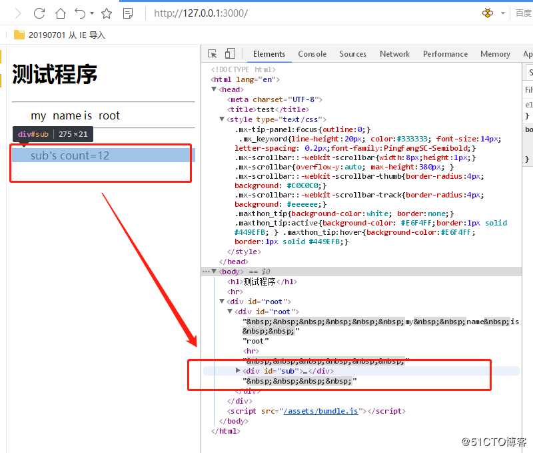This screenshot has width=533, height=453.
Task: Click the .mx-tip-panel:focus CSS rule text
Action: click(x=302, y=129)
